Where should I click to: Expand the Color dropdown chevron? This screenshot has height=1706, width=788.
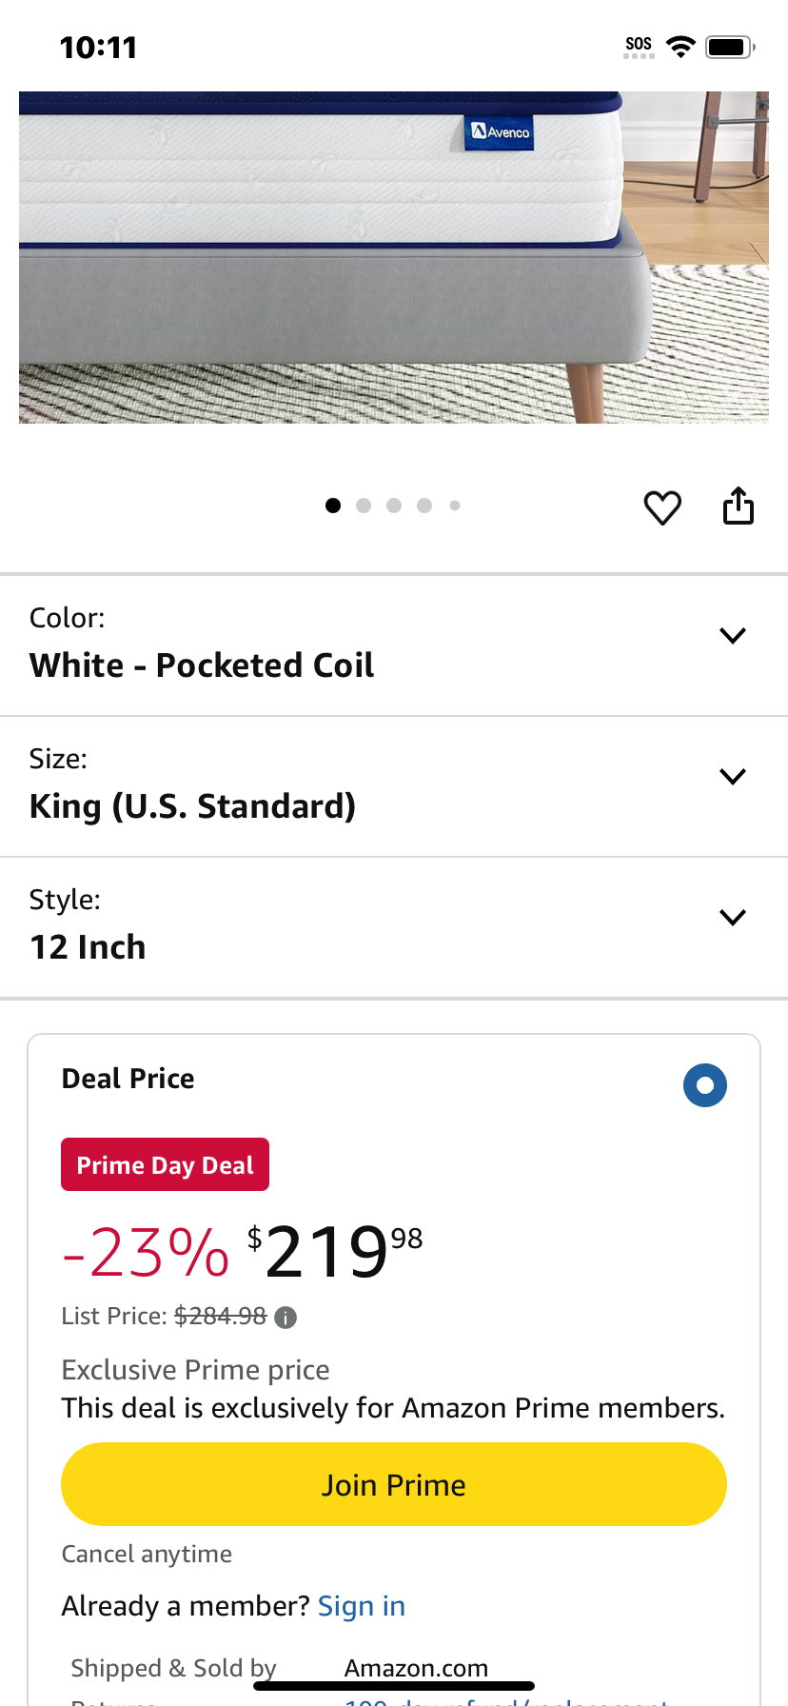(x=733, y=636)
